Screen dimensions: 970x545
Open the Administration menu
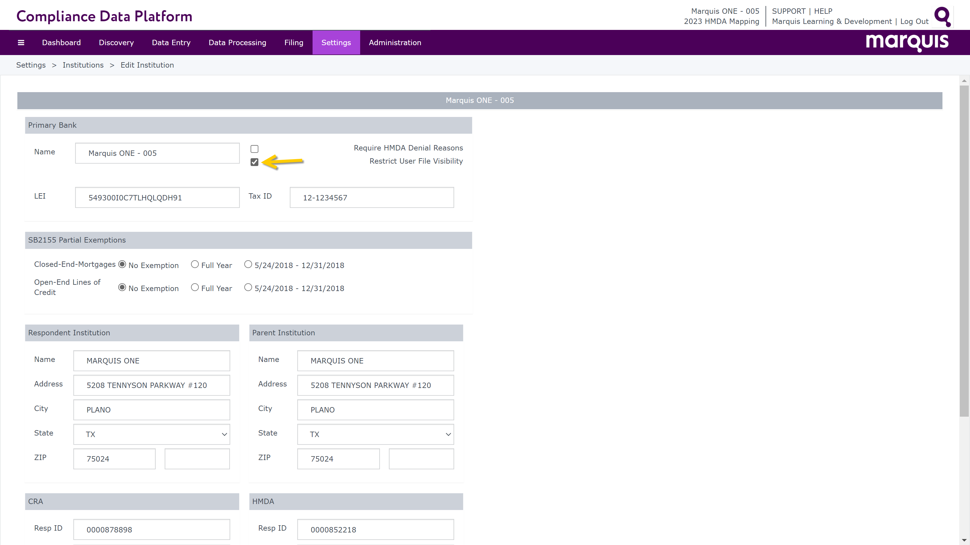tap(395, 42)
